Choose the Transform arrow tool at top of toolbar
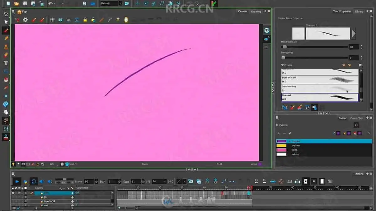This screenshot has width=376, height=211. pos(6,14)
